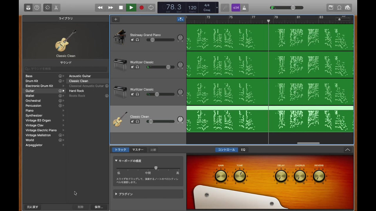Expand the Piano category arrow

63,111
